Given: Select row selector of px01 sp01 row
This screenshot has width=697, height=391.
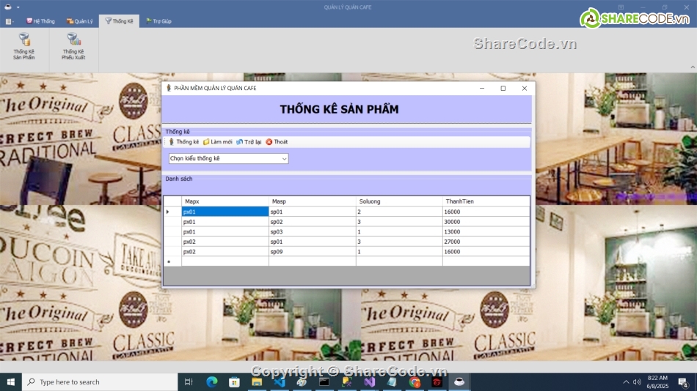Looking at the screenshot, I should click(172, 212).
